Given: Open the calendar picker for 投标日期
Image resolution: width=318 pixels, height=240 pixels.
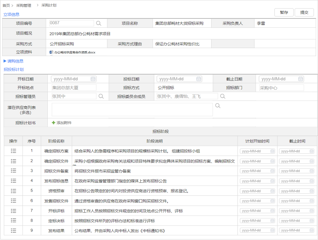Looking at the screenshot, I should (x=199, y=79).
